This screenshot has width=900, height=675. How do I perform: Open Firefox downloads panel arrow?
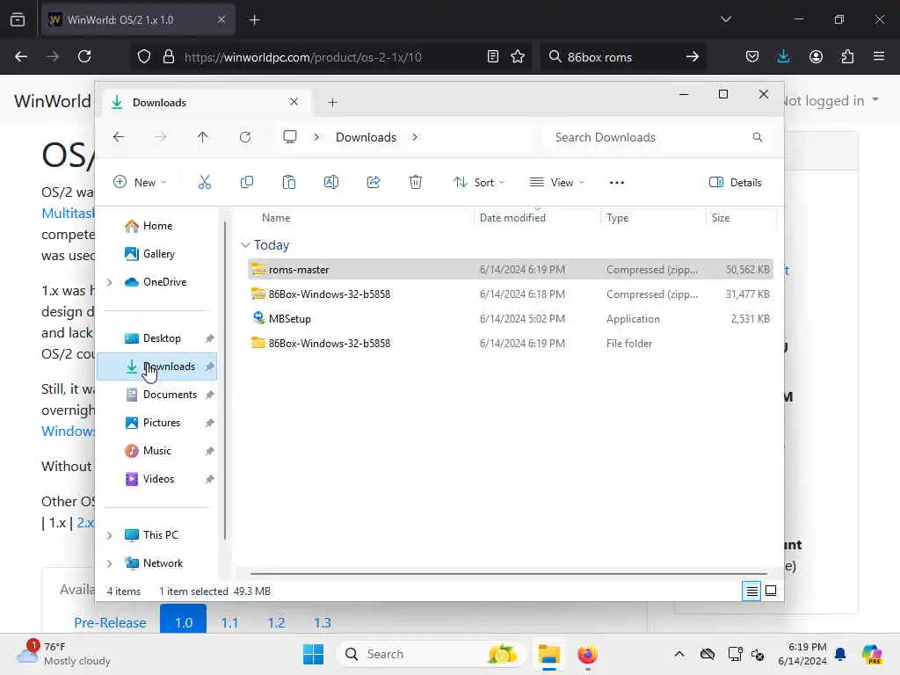point(783,56)
